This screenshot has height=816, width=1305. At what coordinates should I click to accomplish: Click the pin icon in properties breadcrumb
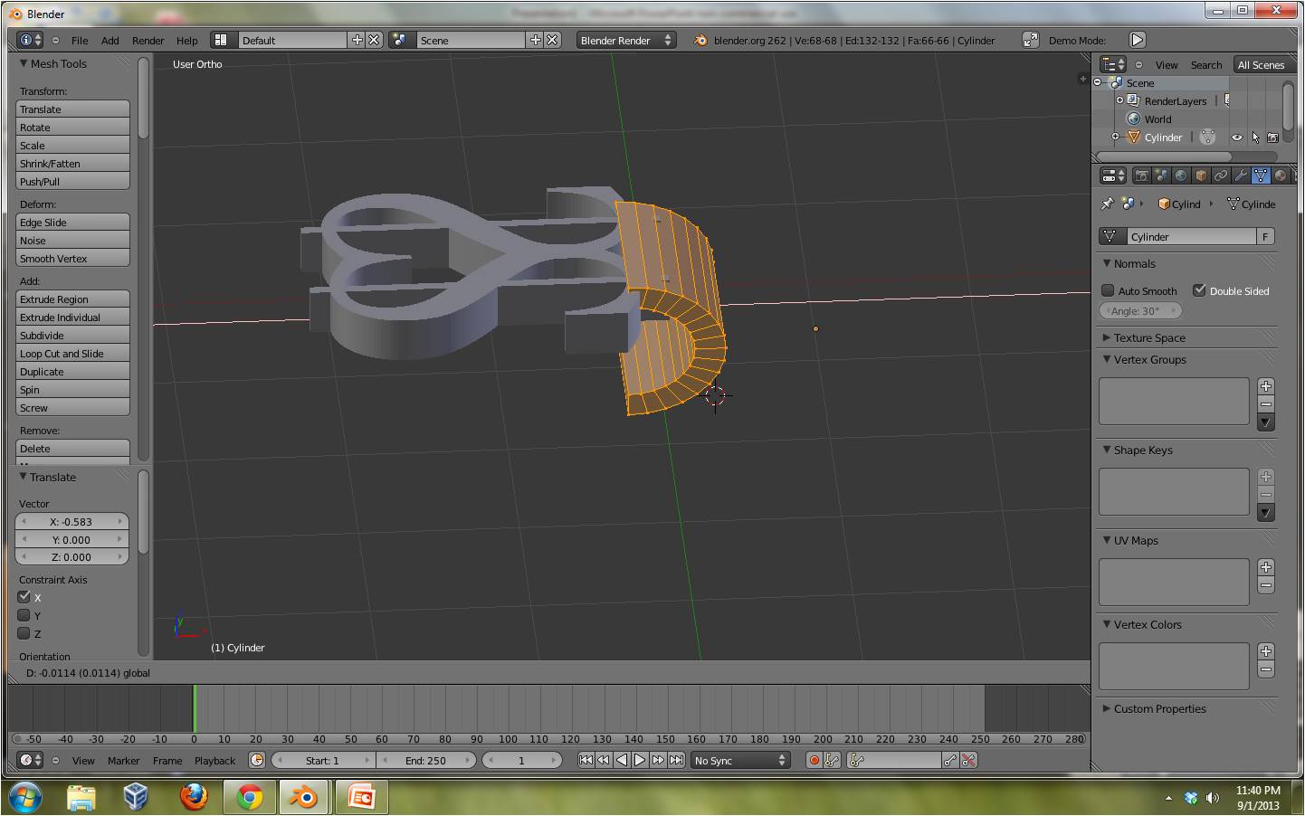click(1106, 204)
